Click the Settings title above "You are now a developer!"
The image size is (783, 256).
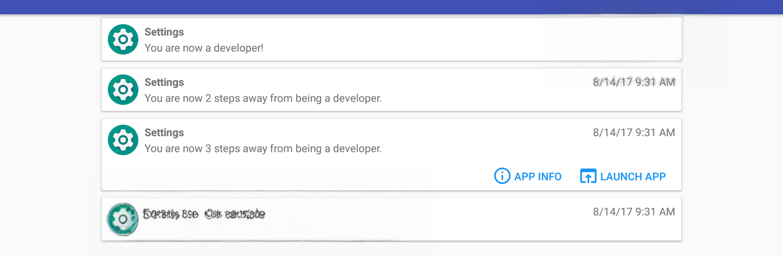[x=164, y=32]
